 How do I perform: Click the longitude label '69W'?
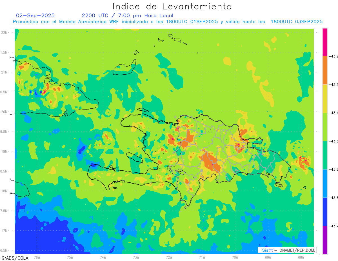point(268,257)
